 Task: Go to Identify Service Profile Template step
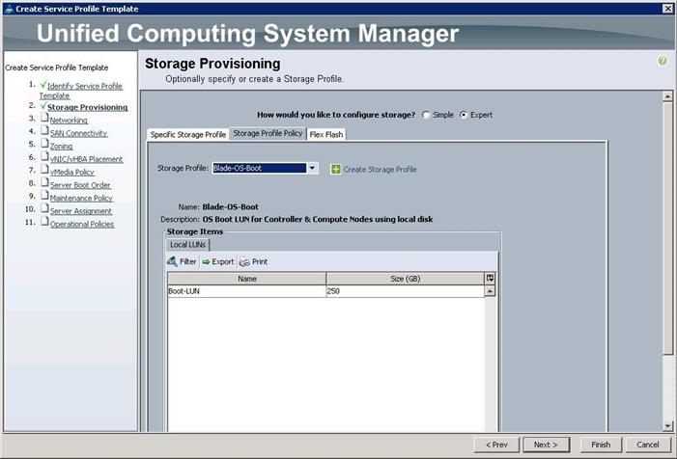coord(81,91)
